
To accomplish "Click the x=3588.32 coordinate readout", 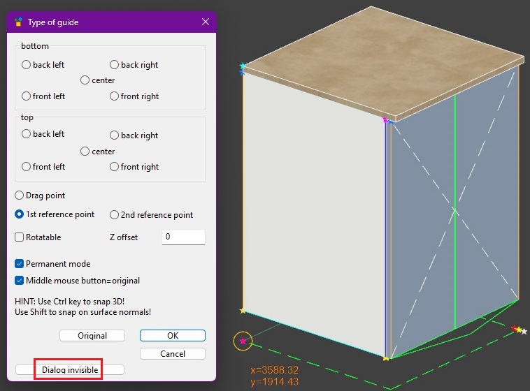I will 275,370.
